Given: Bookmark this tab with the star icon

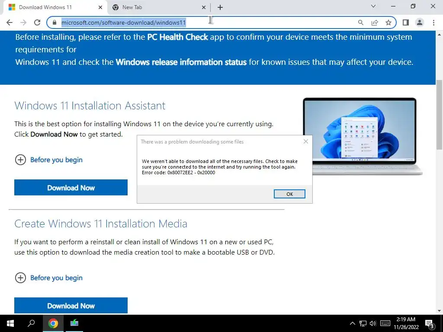Looking at the screenshot, I should pos(388,22).
